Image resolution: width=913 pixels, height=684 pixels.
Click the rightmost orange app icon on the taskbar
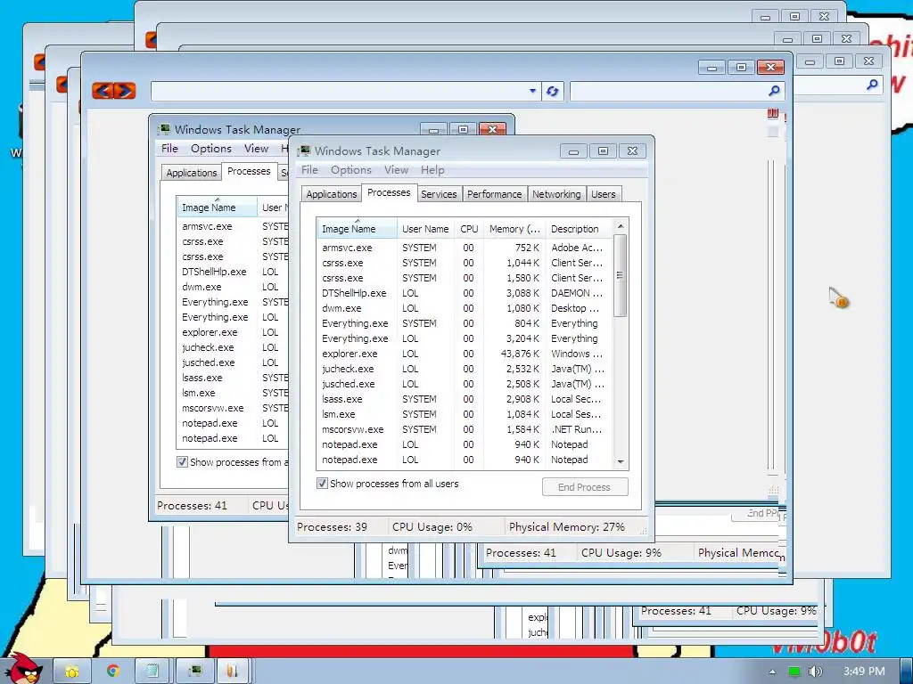tap(233, 672)
